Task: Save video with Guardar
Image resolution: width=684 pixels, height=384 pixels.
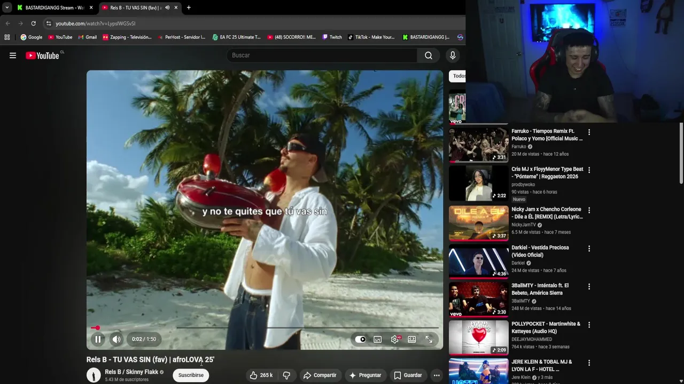Action: point(408,375)
